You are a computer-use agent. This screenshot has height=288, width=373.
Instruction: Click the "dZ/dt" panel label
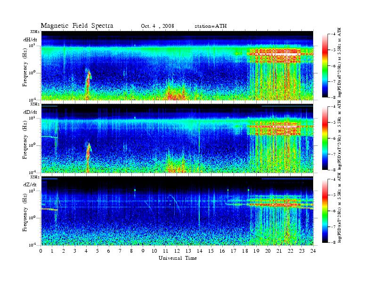(30, 184)
